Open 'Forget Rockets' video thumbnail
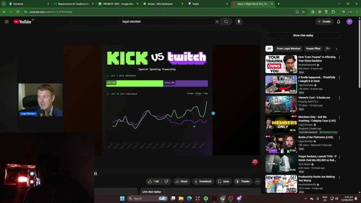This screenshot has width=361, height=203. 281,164
